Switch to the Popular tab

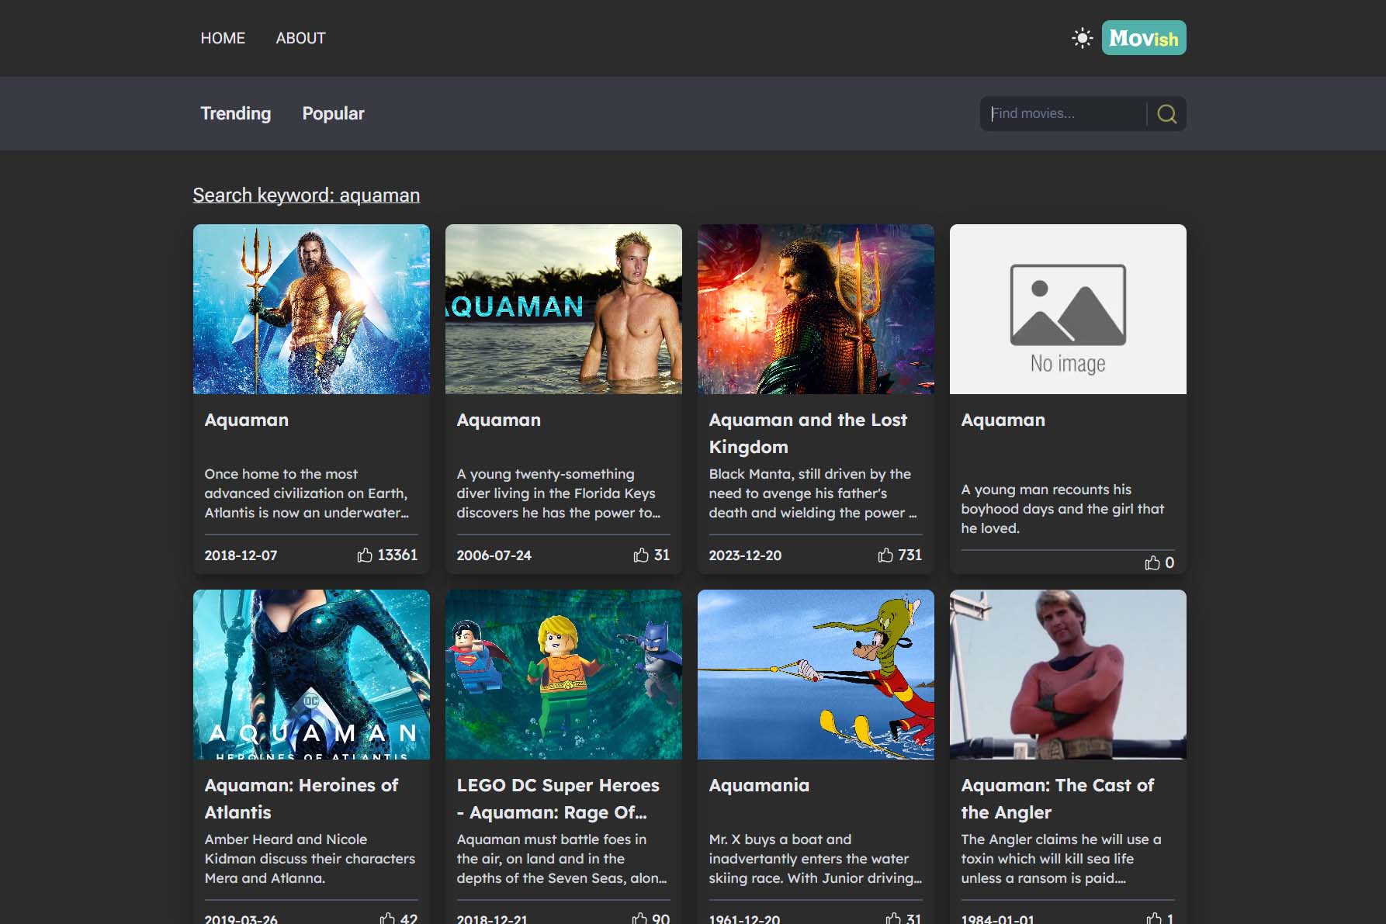point(333,113)
